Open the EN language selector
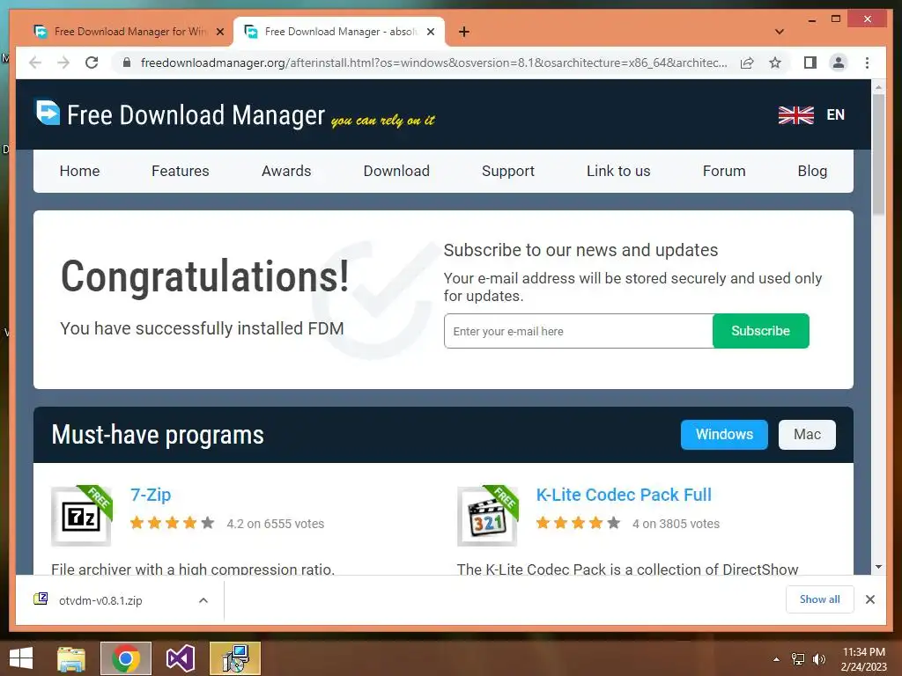The width and height of the screenshot is (902, 676). 835,115
